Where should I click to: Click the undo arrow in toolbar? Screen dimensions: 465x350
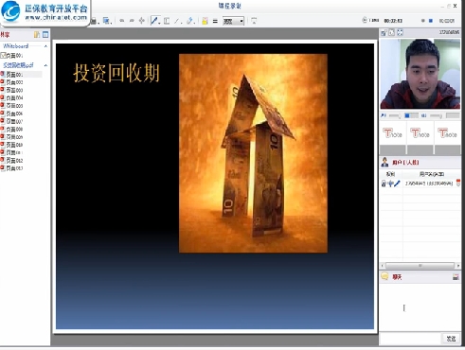pos(121,21)
